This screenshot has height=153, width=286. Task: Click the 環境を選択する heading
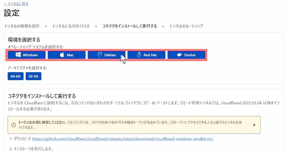[24, 40]
